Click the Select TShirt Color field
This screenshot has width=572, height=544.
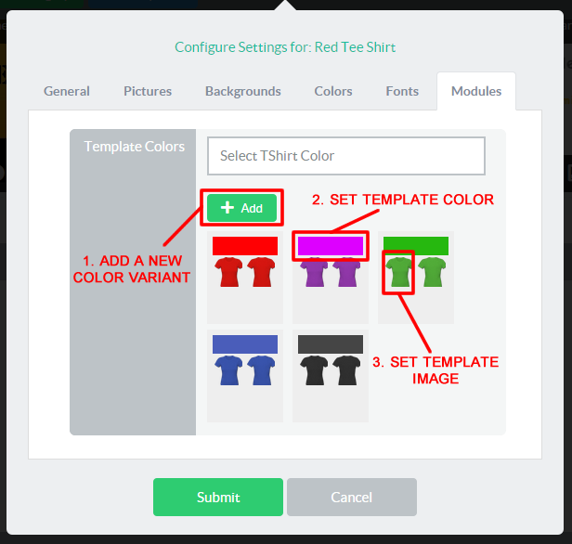tap(346, 156)
